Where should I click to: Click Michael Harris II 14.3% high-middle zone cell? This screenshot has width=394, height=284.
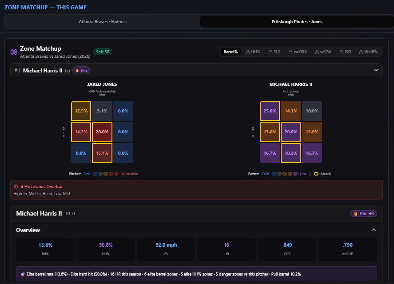[291, 111]
